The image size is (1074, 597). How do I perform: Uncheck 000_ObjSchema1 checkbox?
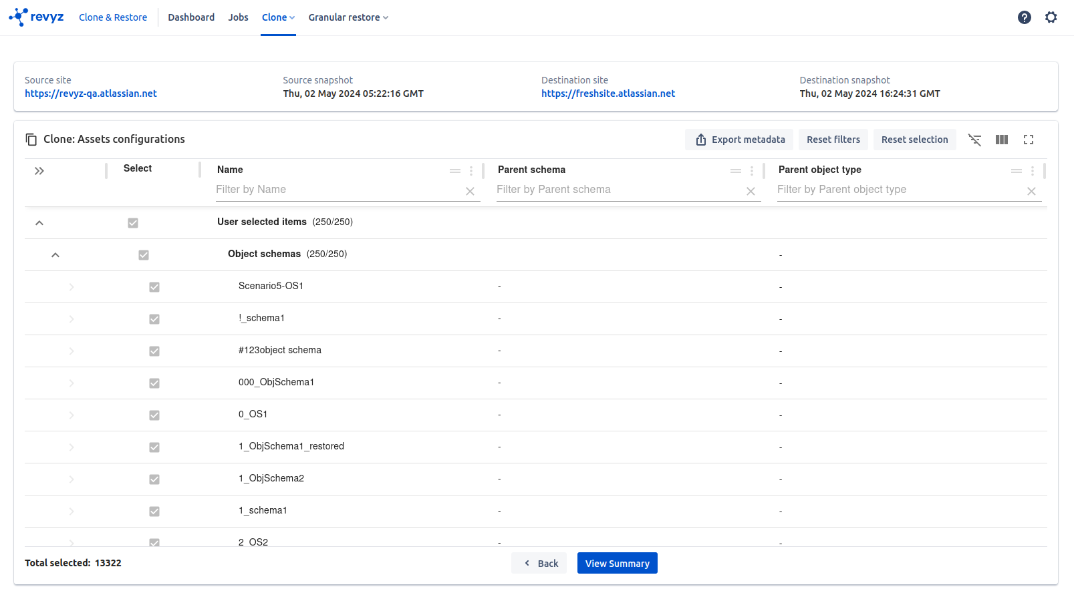pos(154,383)
